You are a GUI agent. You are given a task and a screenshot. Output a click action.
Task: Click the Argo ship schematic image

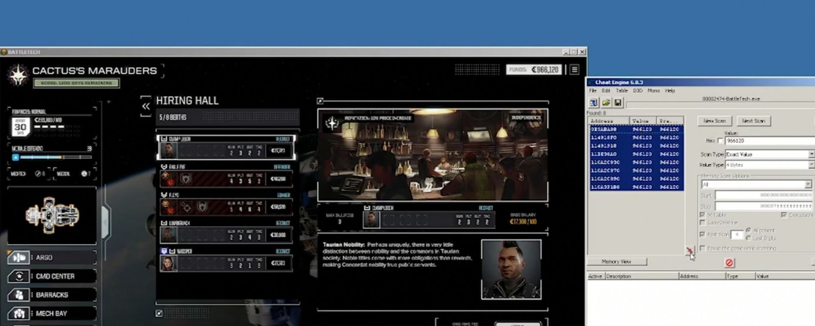pyautogui.click(x=52, y=215)
